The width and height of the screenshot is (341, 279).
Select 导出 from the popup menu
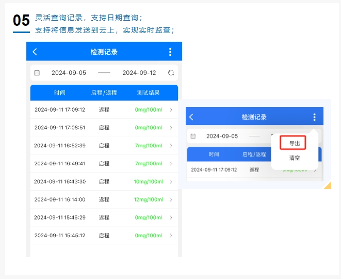click(x=294, y=143)
